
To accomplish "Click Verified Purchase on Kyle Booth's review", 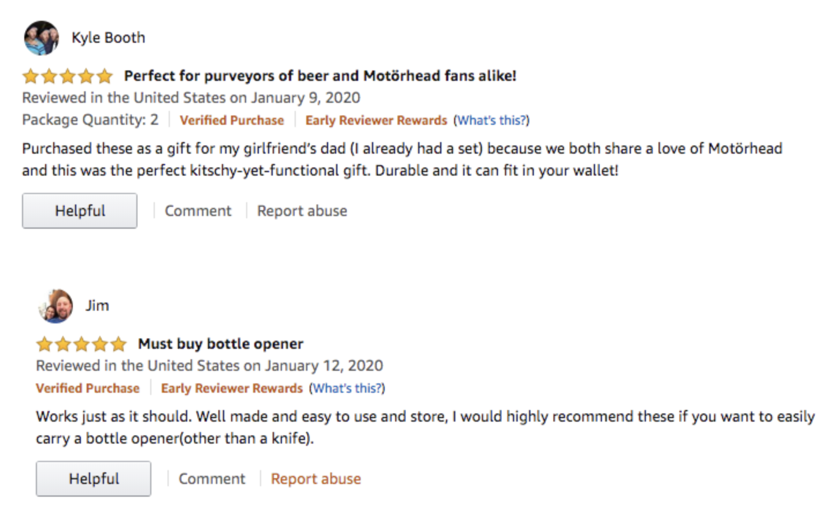I will 232,120.
